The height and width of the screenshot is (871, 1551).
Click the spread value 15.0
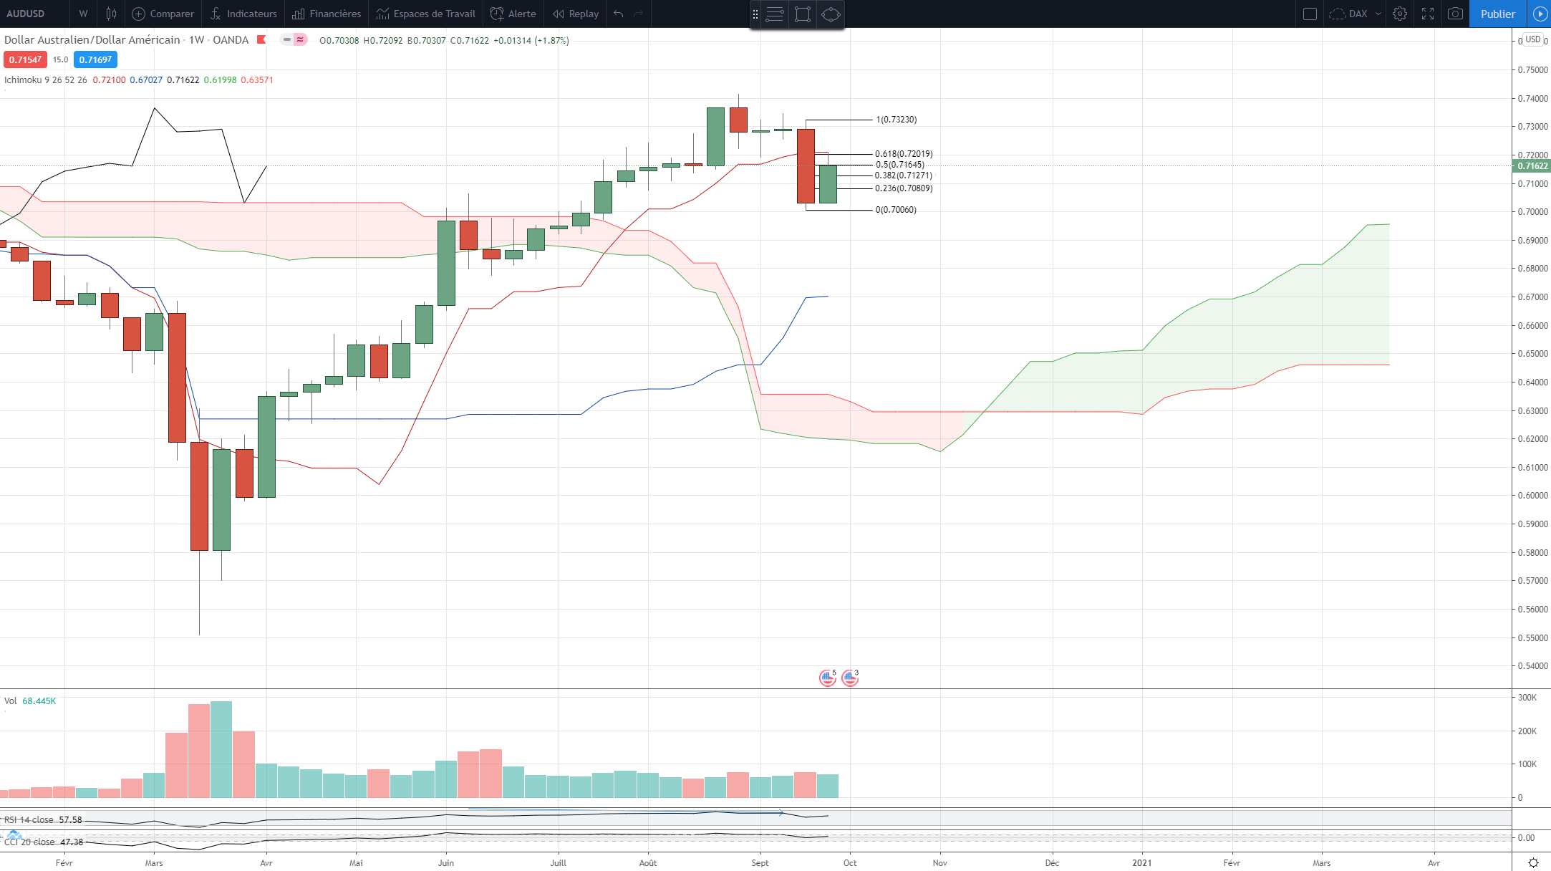coord(61,59)
